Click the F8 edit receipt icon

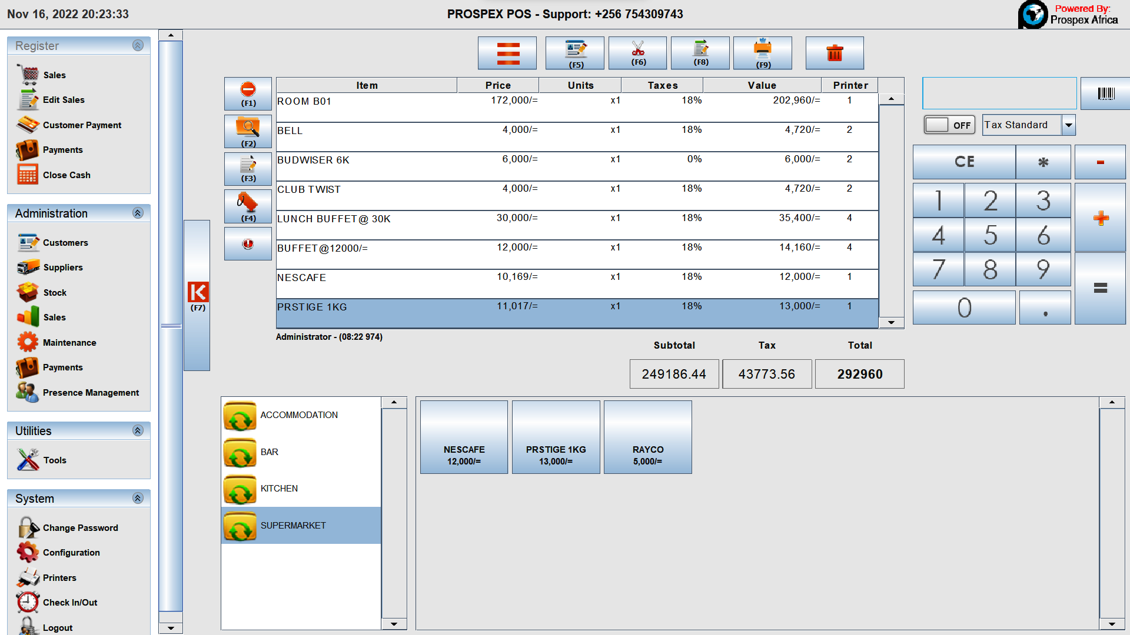[x=700, y=53]
